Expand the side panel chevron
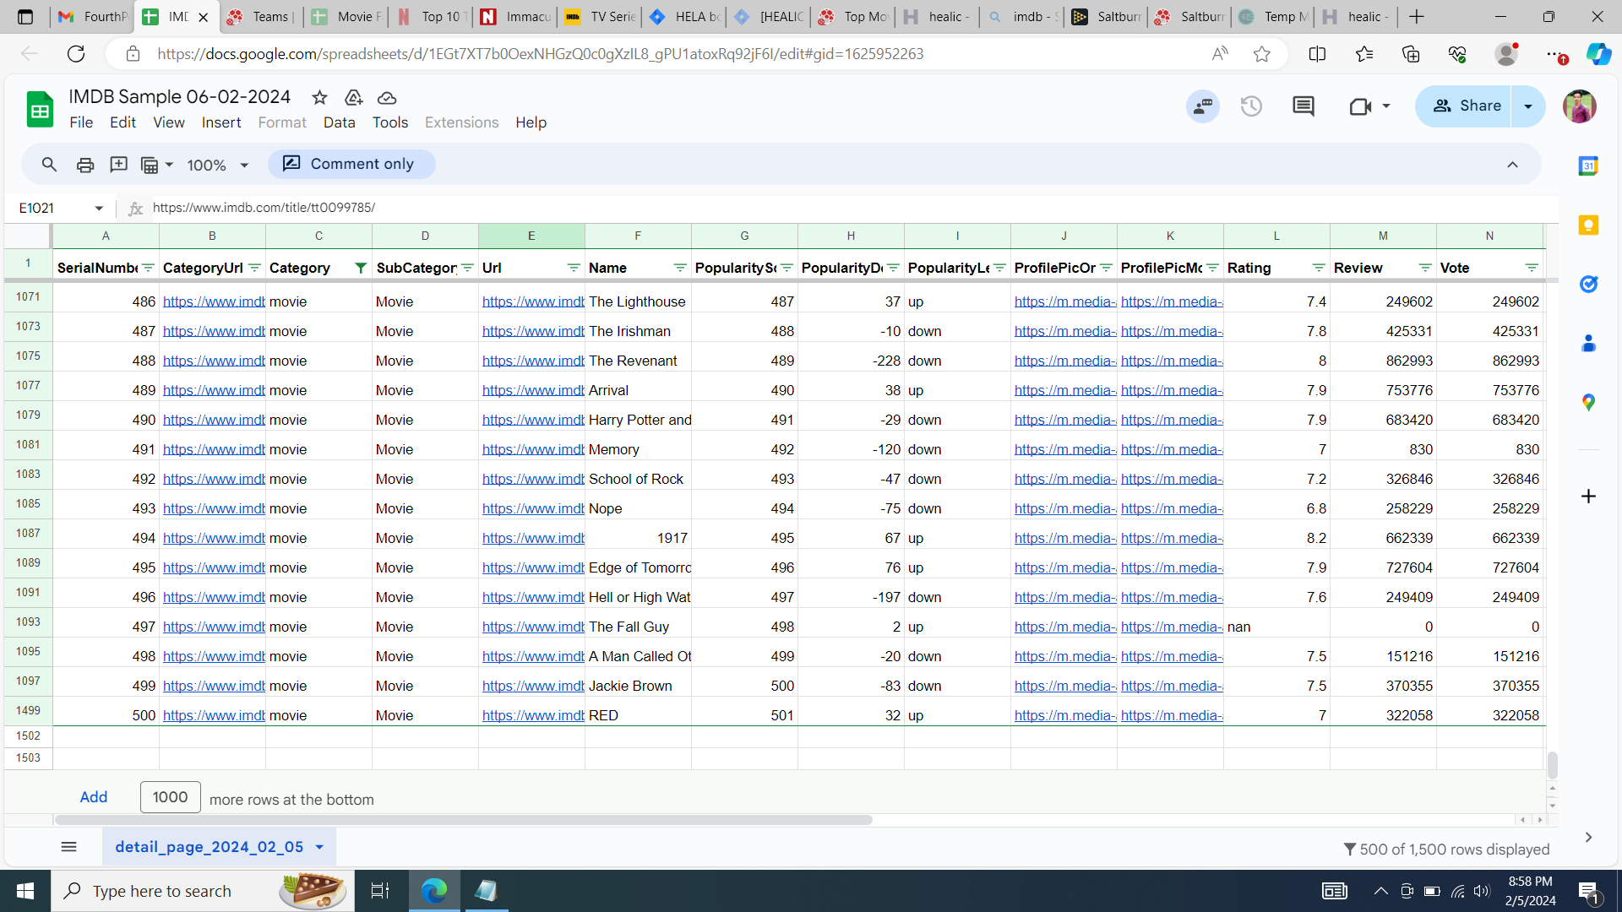Image resolution: width=1622 pixels, height=912 pixels. coord(1588,837)
